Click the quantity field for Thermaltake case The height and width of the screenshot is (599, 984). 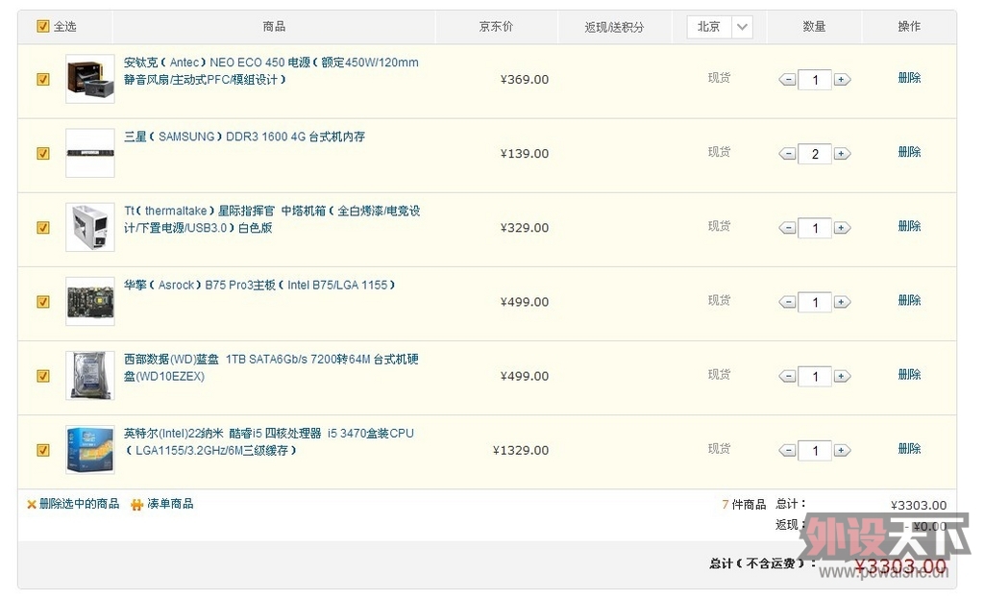[x=815, y=228]
